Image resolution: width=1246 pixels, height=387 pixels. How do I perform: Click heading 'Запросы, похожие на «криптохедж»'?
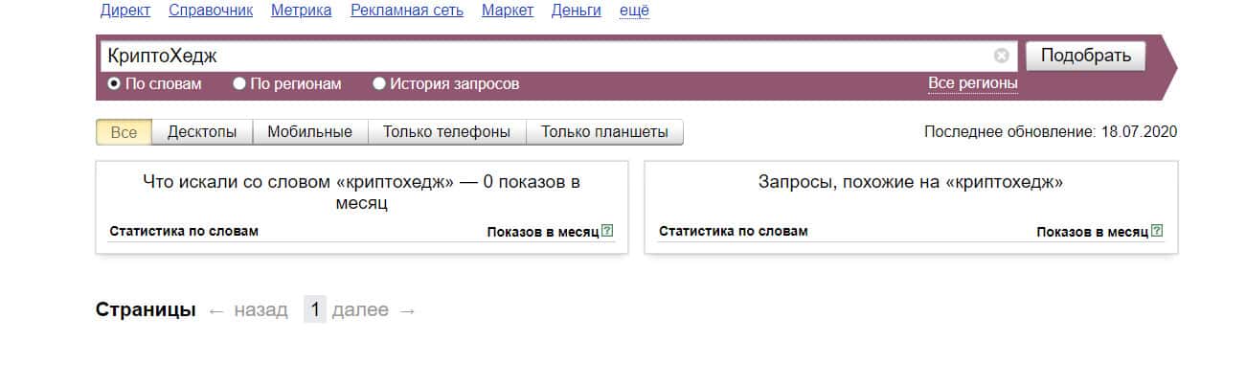911,181
